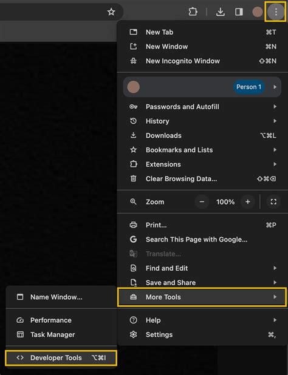
Task: Click the gauge icon beside Performance
Action: coord(20,320)
